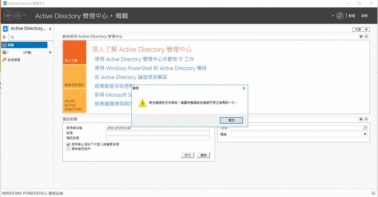Toggle 解除鎖定帳戶 checkbox

pyautogui.click(x=68, y=149)
